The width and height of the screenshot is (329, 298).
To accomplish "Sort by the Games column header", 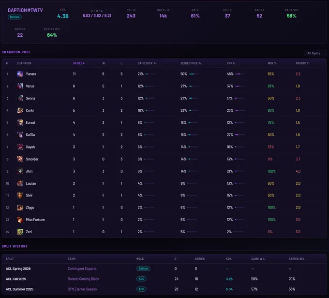I will tap(79, 63).
